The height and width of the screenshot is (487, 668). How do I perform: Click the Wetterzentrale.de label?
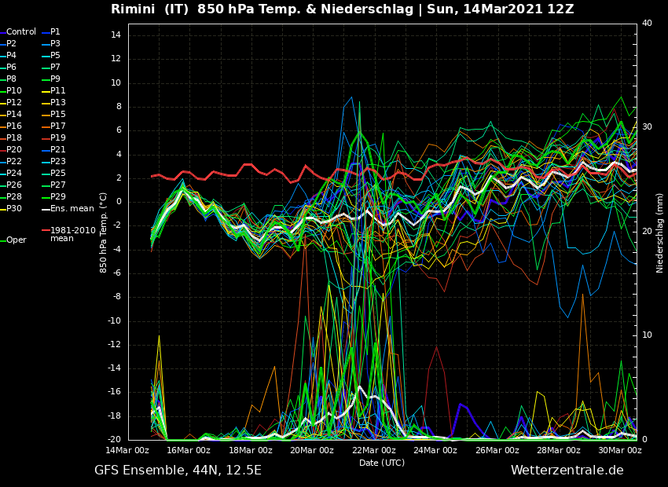567,471
